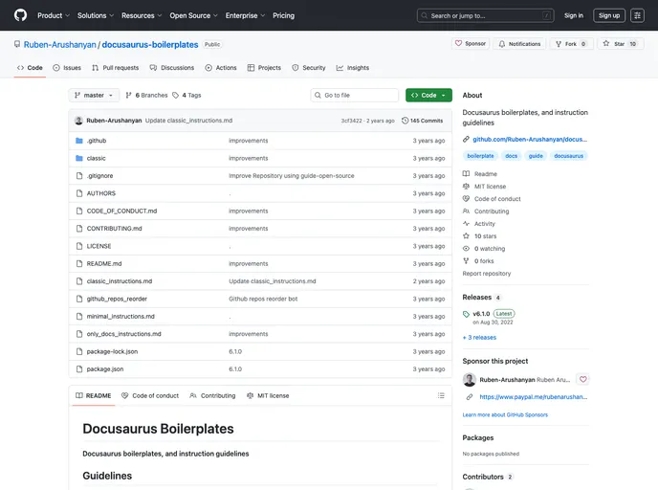Click the Contributing people icon in About

[x=466, y=212]
